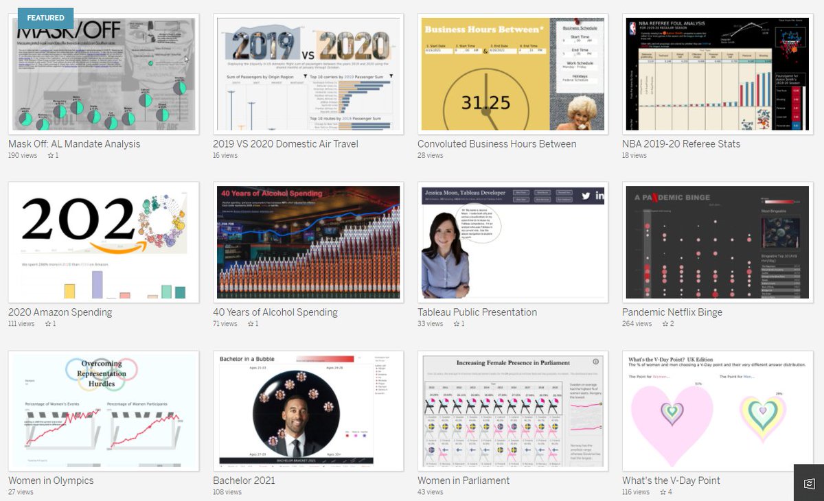Click the 'Bachelor 2021' title link
Image resolution: width=824 pixels, height=501 pixels.
(x=245, y=480)
